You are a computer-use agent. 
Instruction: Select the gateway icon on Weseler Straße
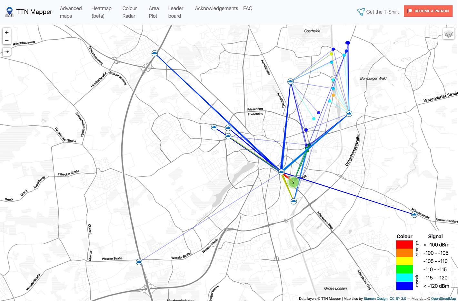(139, 262)
